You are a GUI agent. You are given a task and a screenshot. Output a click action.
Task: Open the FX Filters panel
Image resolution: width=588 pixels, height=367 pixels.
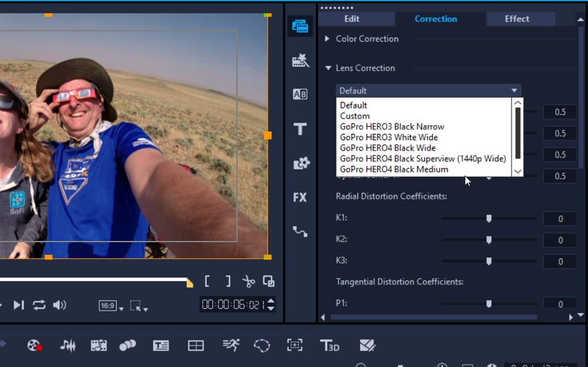coord(300,197)
